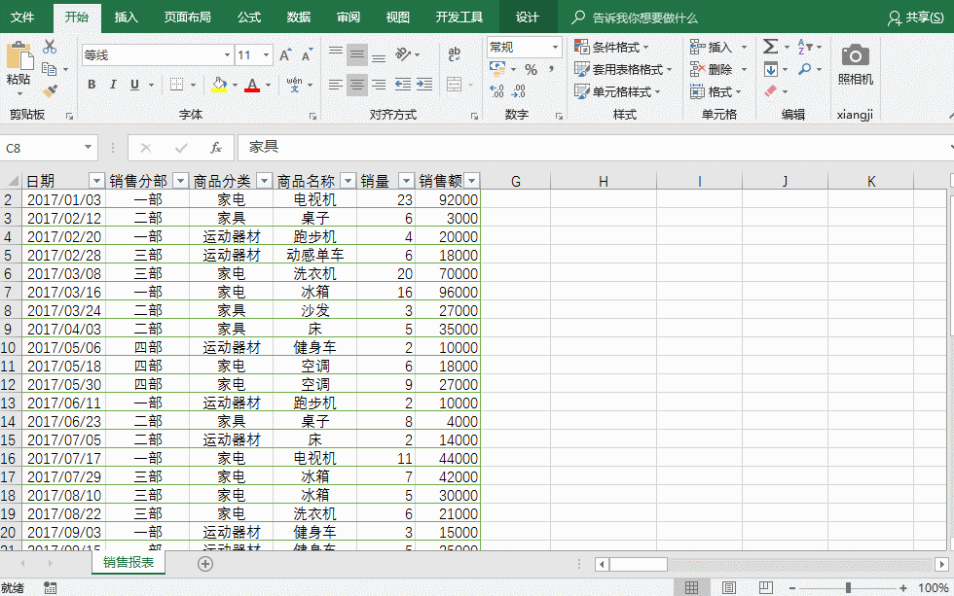
Task: Open Format as Table (套用表格格式) menu
Action: [x=623, y=69]
